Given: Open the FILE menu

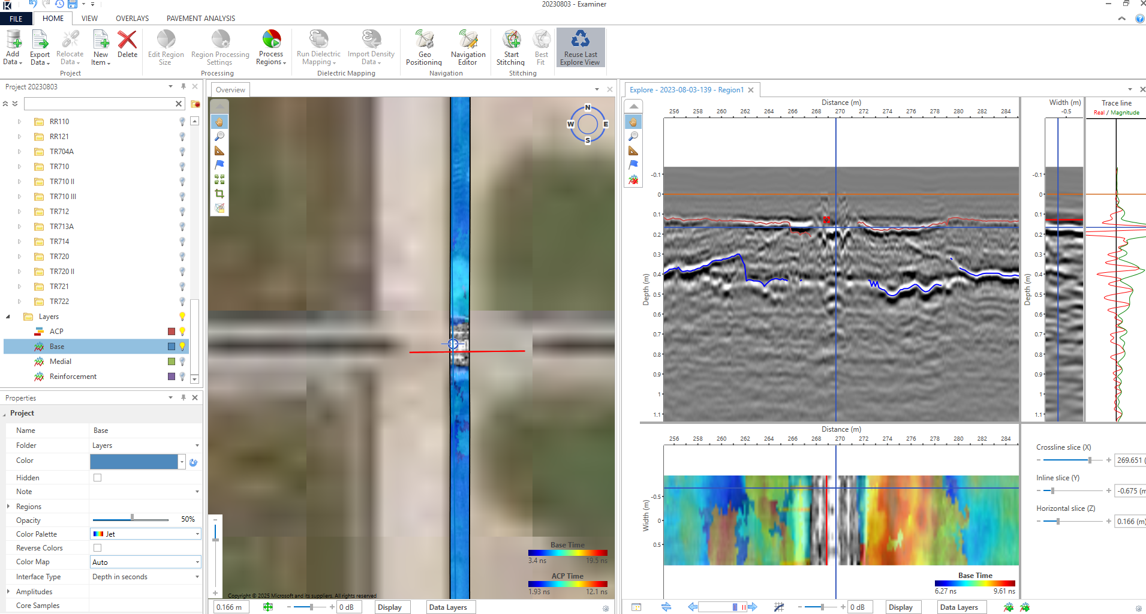Looking at the screenshot, I should coord(16,19).
